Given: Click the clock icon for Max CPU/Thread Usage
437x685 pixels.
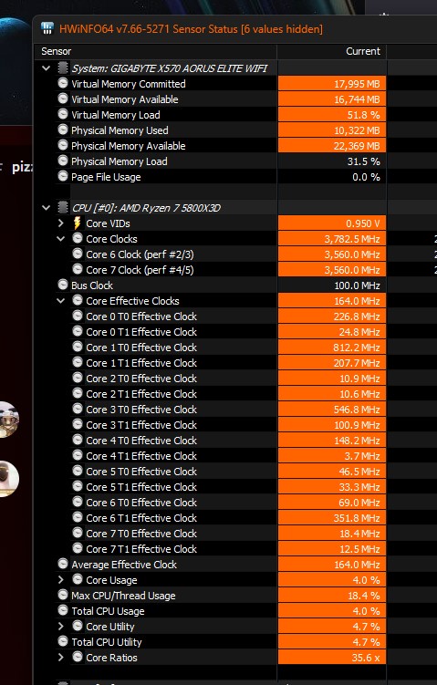Looking at the screenshot, I should pos(63,595).
